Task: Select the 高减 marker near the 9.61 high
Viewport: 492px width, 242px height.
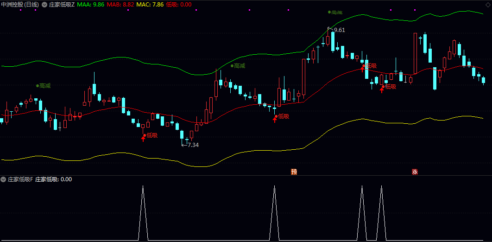Action: (x=335, y=12)
